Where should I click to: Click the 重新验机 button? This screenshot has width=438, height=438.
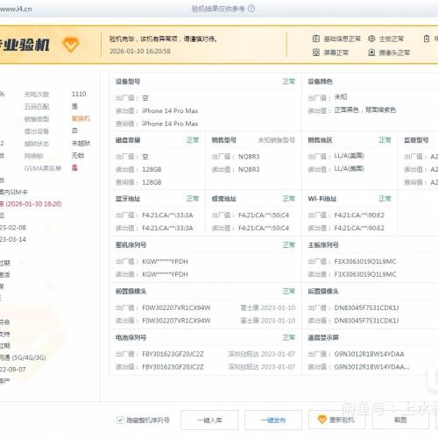(336, 420)
